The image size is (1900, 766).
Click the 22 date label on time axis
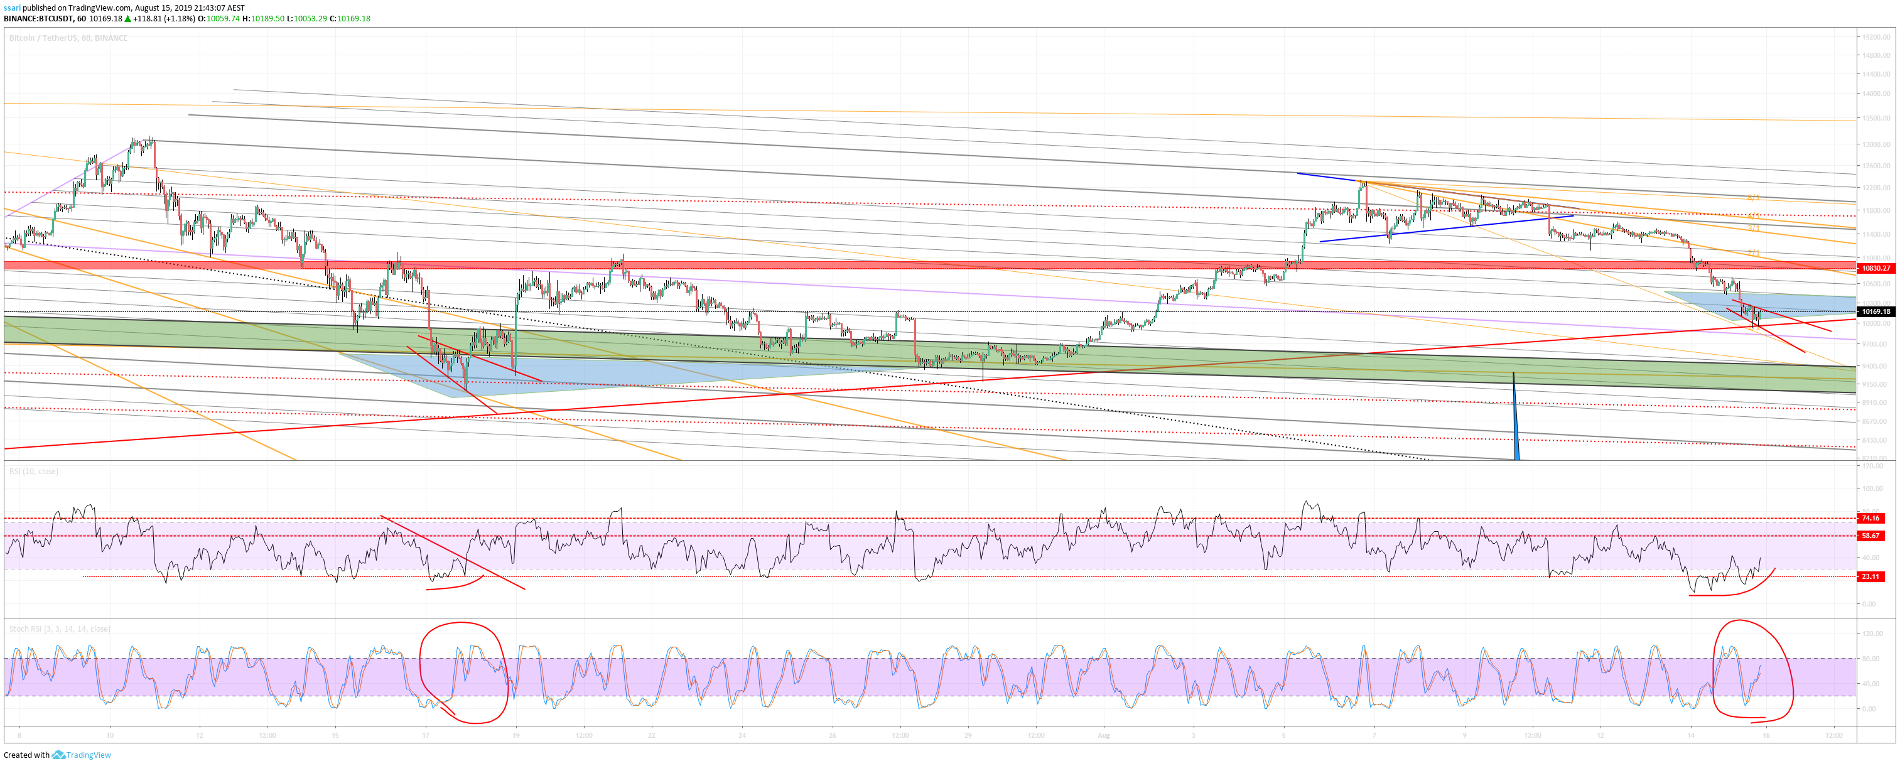pos(651,735)
